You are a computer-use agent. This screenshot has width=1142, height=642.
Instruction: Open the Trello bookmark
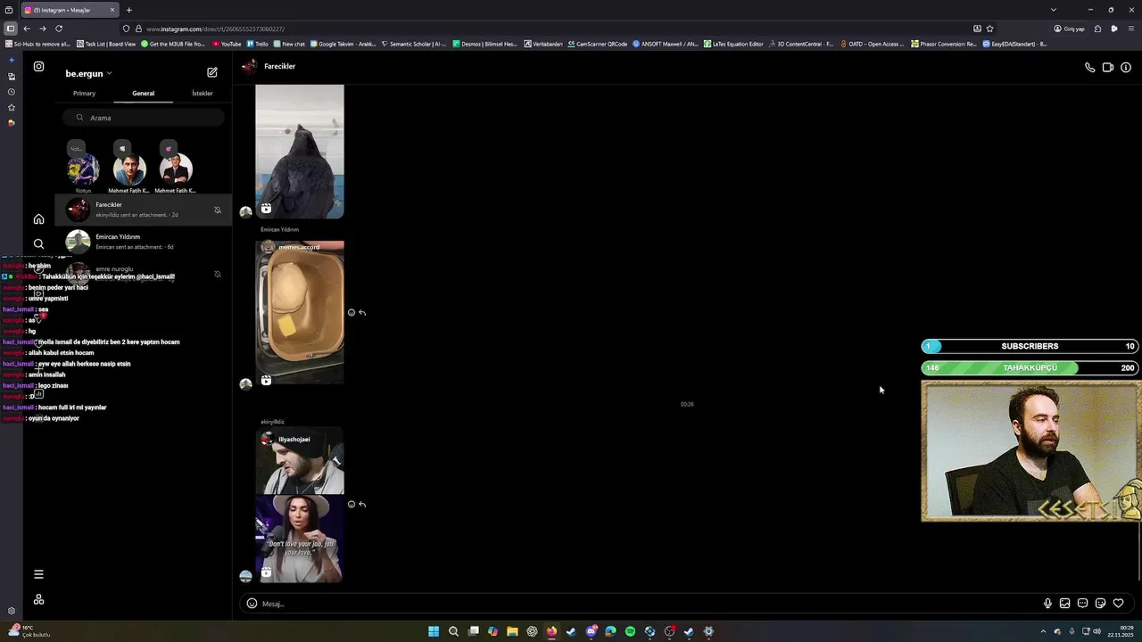pyautogui.click(x=257, y=44)
